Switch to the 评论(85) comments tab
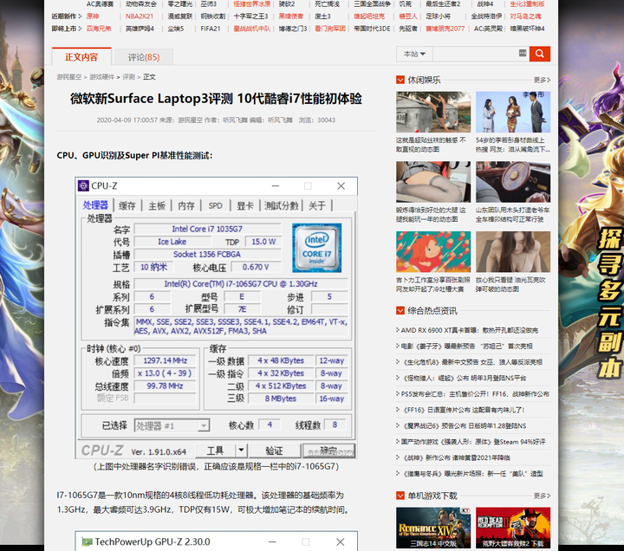 [144, 57]
